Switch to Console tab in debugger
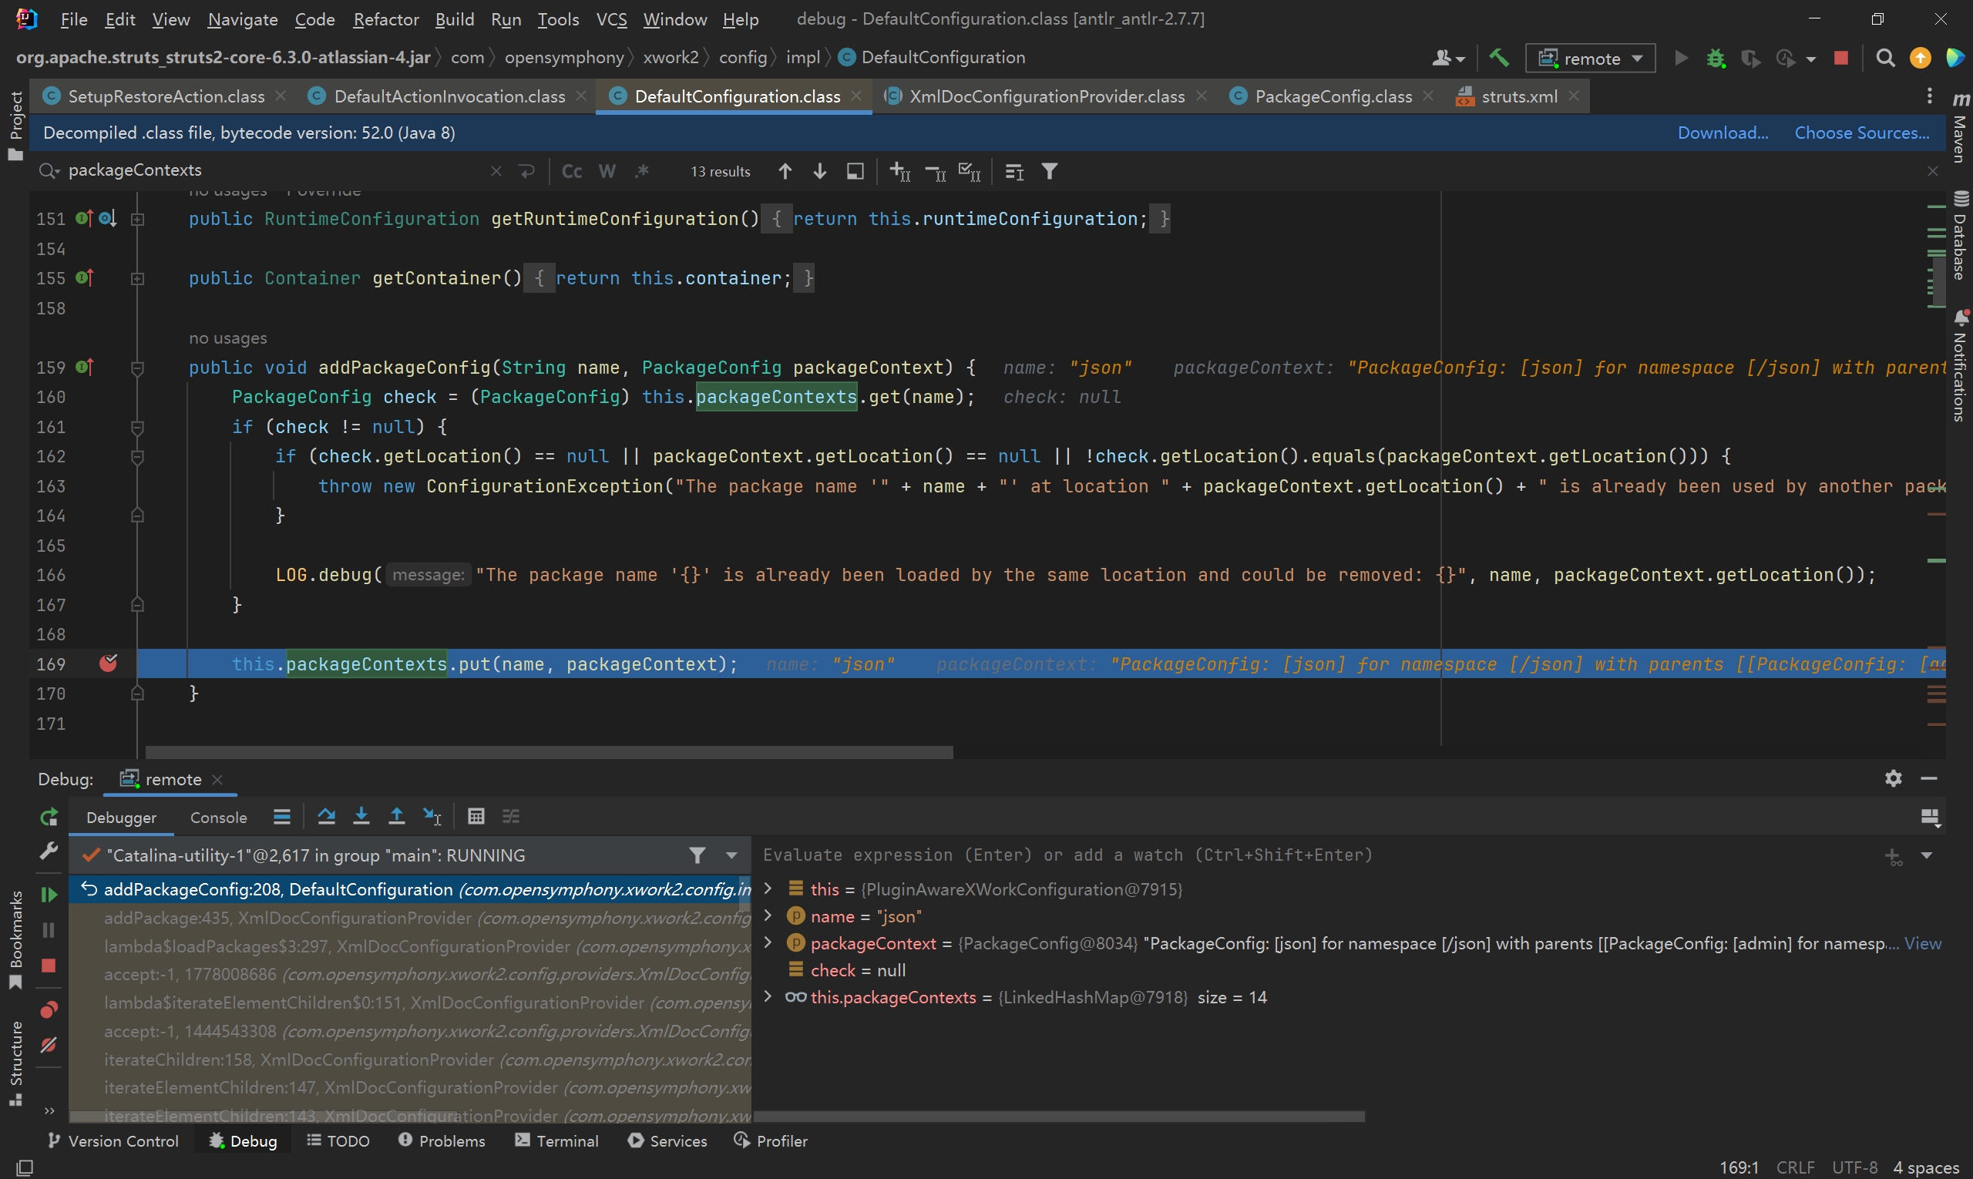The width and height of the screenshot is (1973, 1179). point(219,818)
